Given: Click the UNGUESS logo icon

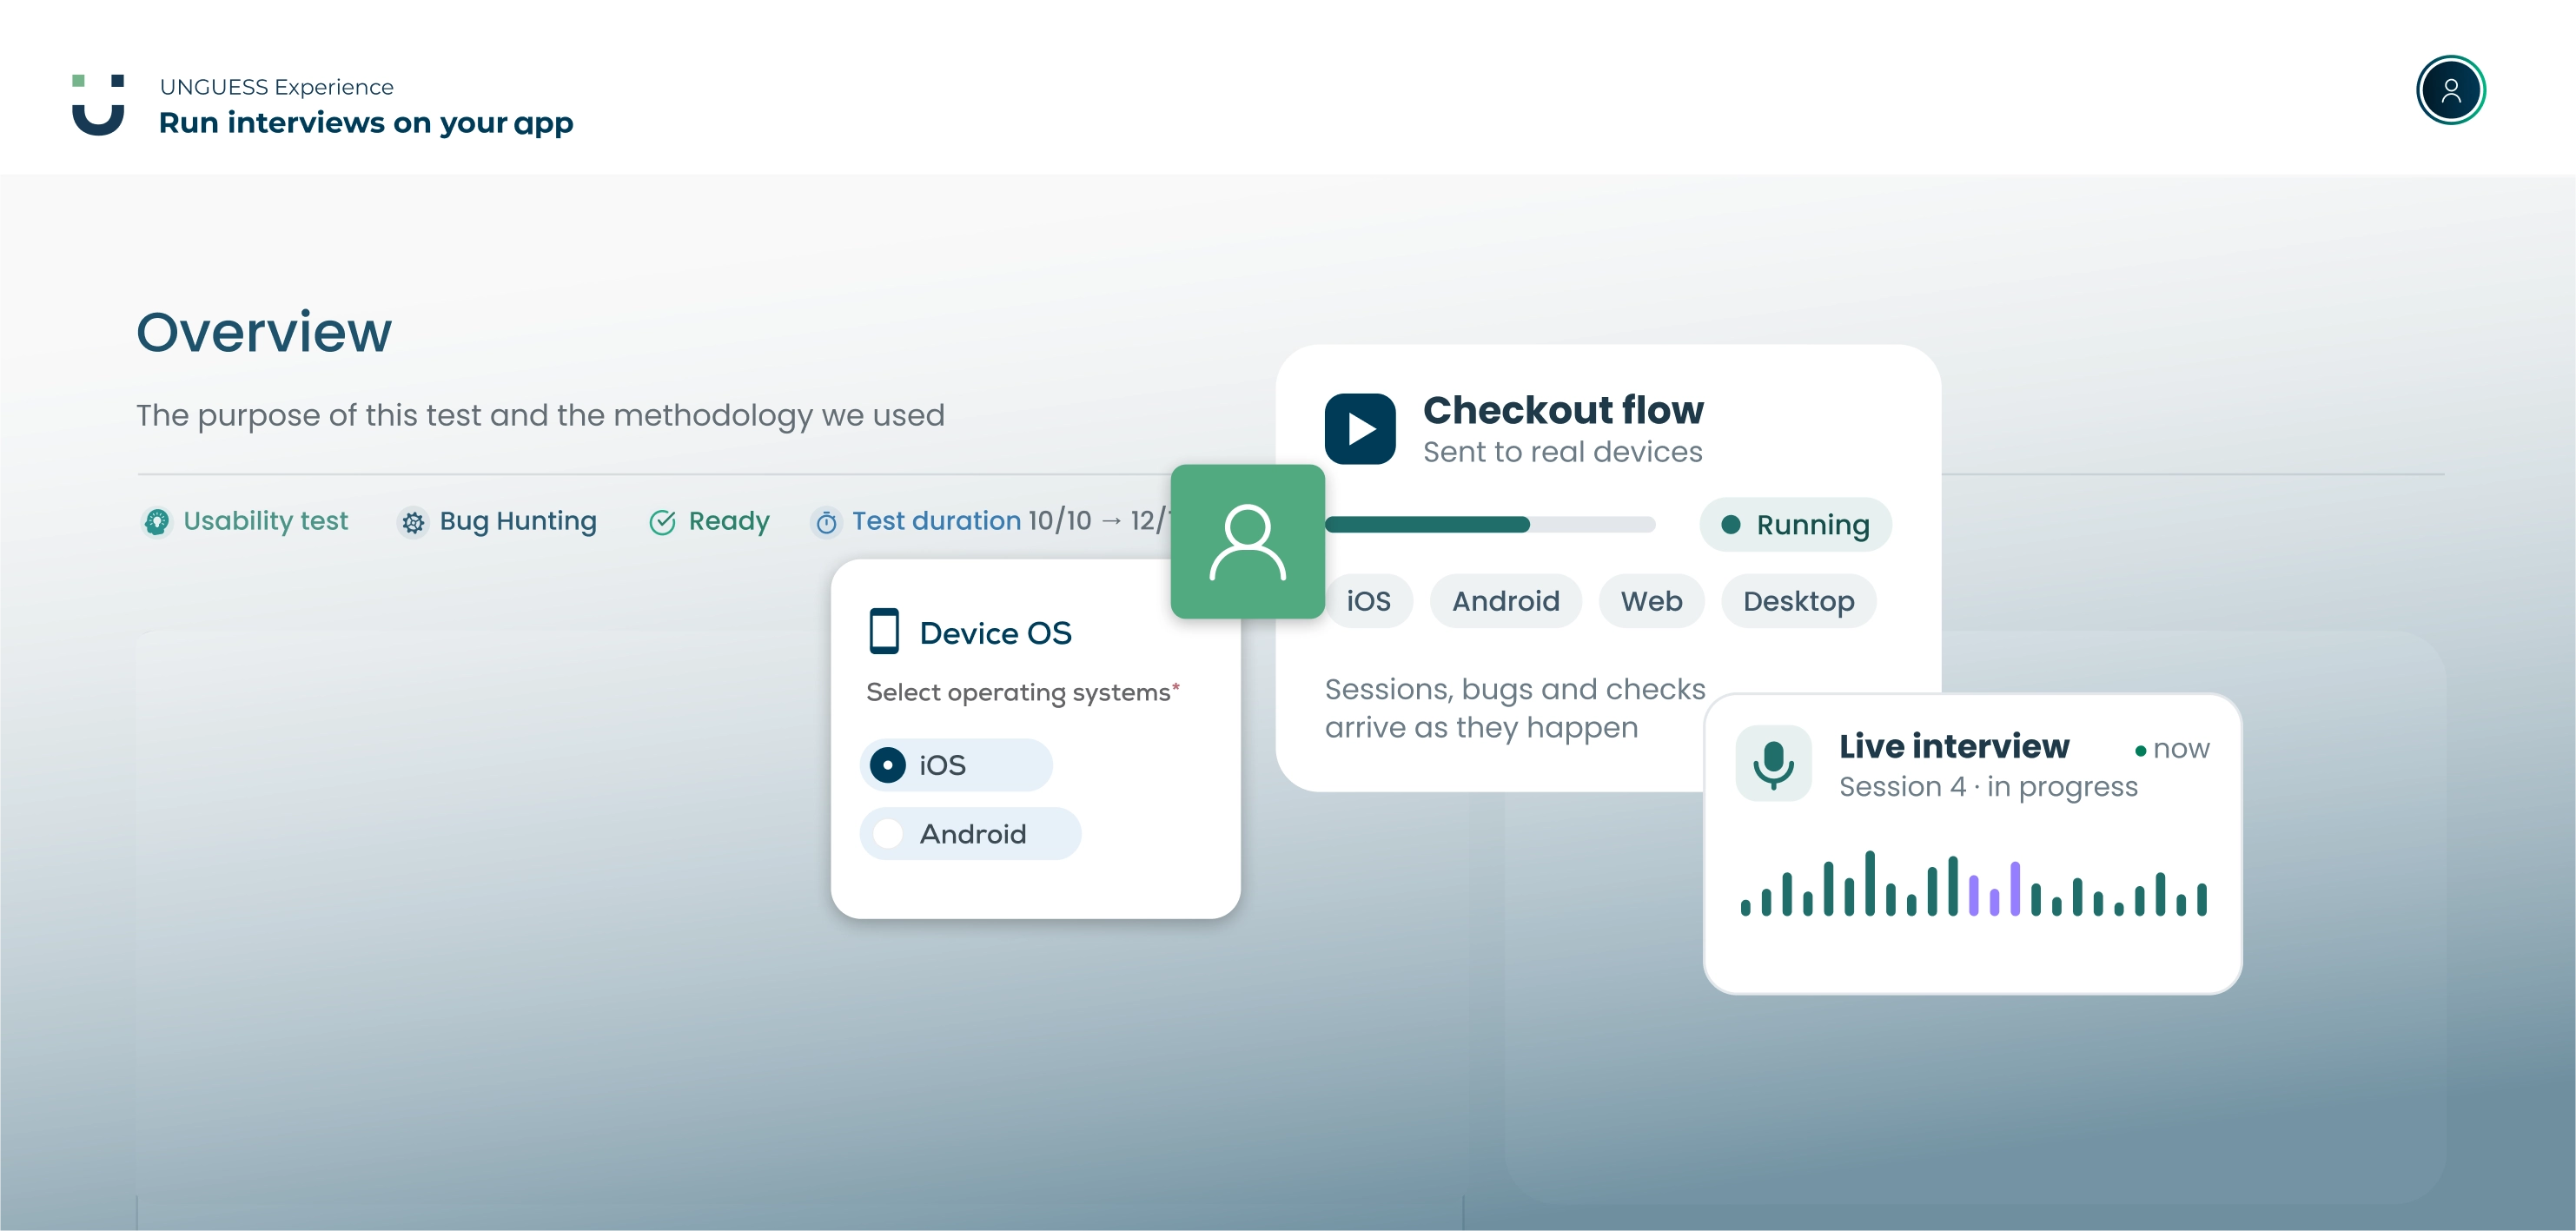Looking at the screenshot, I should (98, 104).
